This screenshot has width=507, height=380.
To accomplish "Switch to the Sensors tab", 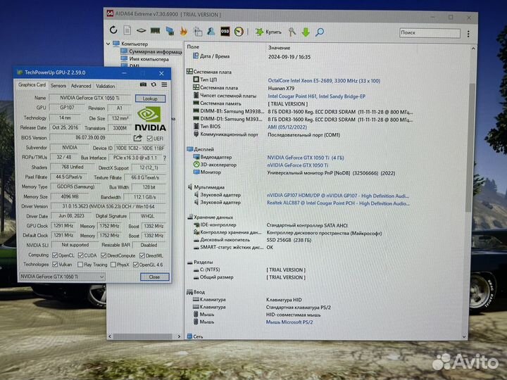I will 58,86.
